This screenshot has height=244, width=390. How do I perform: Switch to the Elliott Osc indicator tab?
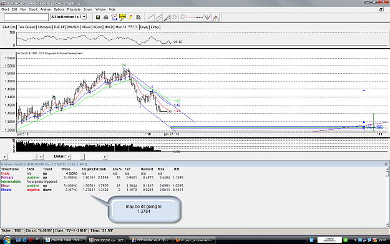click(9, 27)
